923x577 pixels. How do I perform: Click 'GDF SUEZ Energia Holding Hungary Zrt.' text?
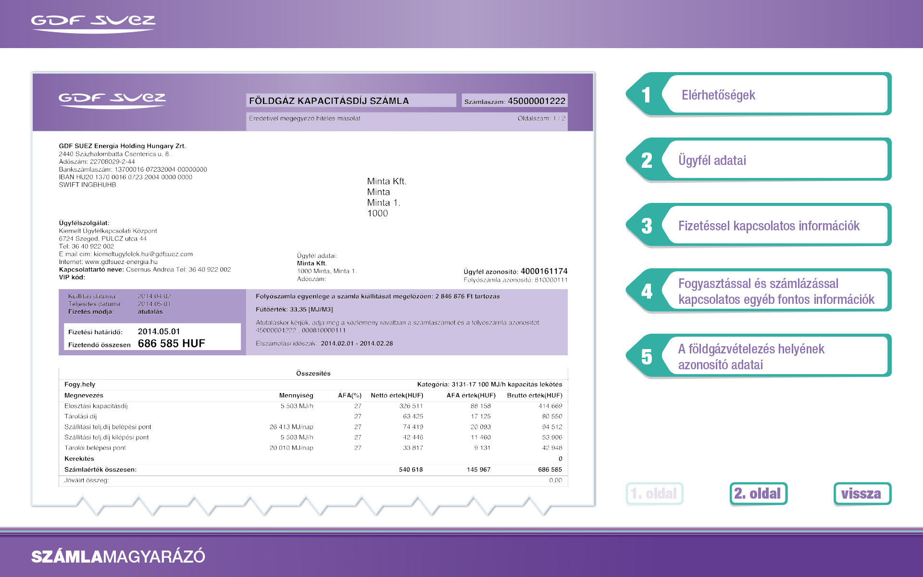coord(122,146)
